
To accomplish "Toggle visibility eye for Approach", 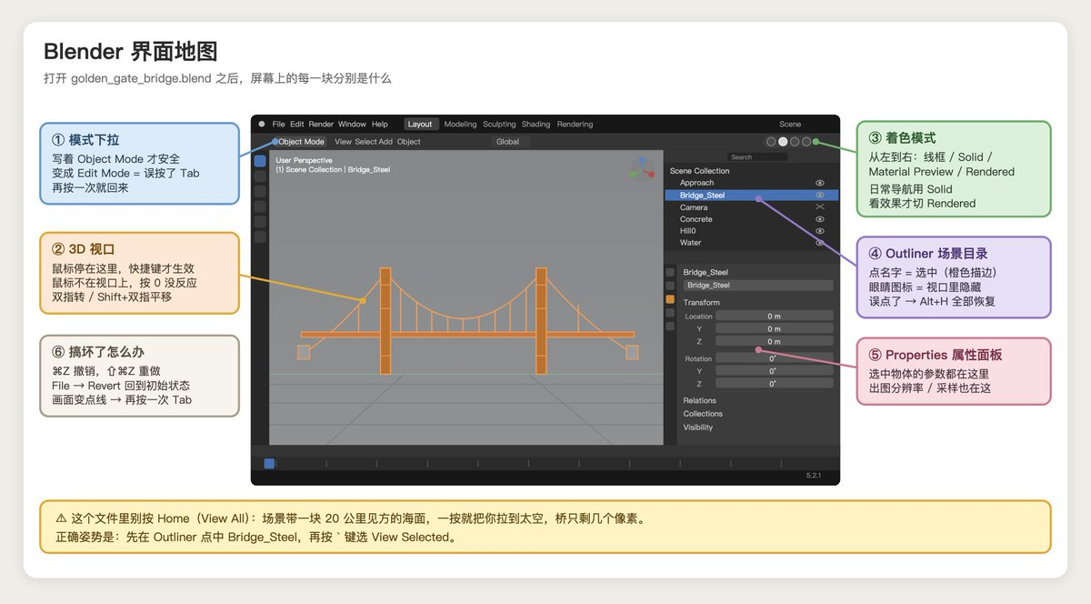I will click(820, 183).
